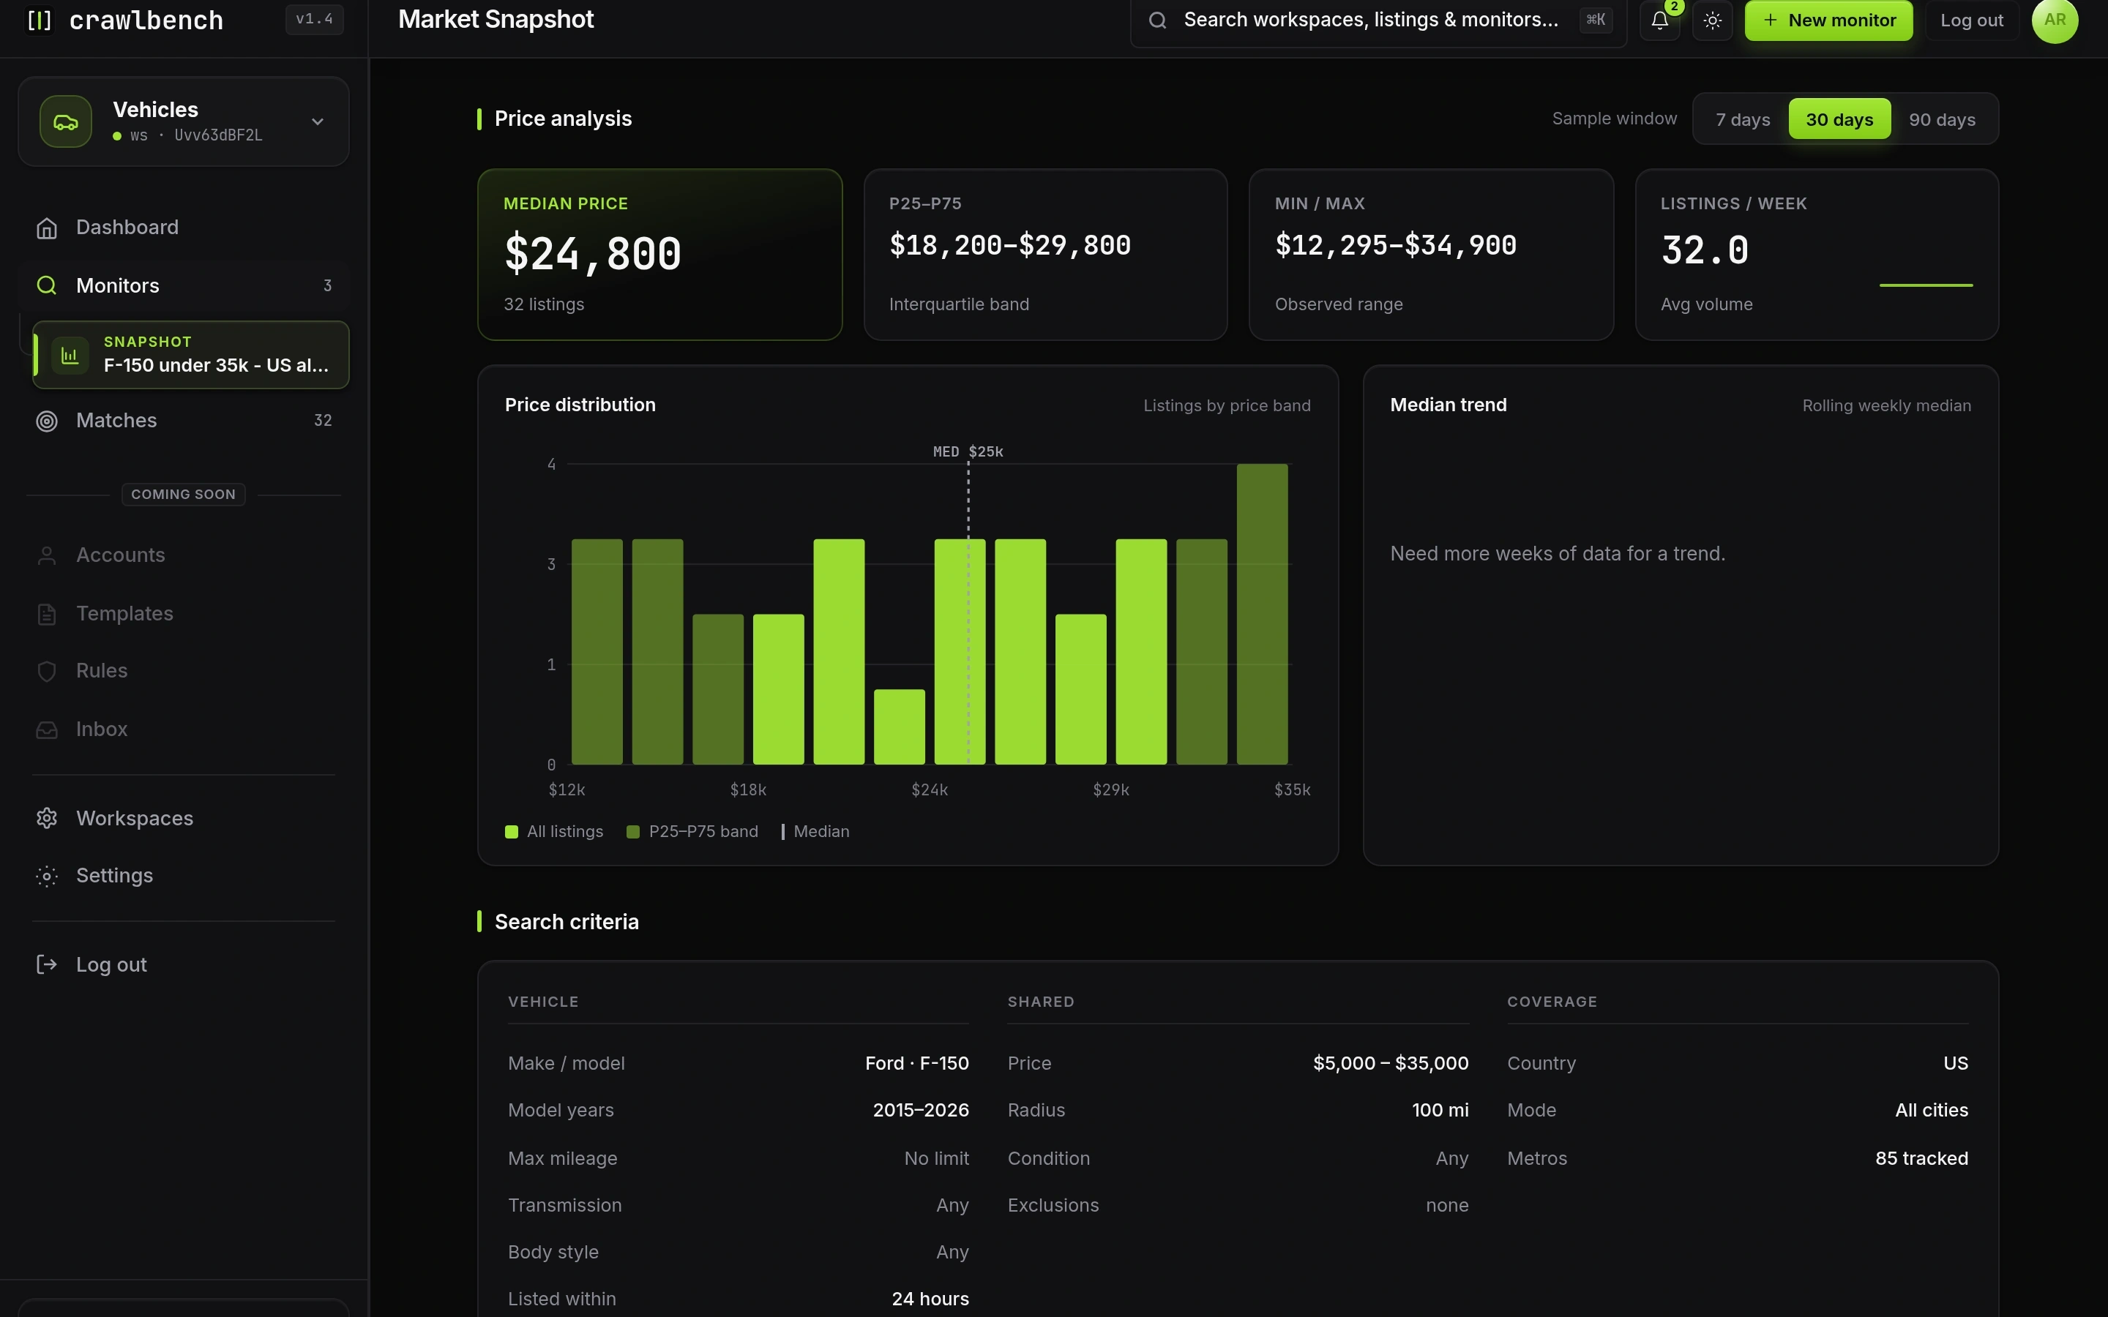Image resolution: width=2108 pixels, height=1317 pixels.
Task: Open notifications bell icon
Action: click(1659, 20)
